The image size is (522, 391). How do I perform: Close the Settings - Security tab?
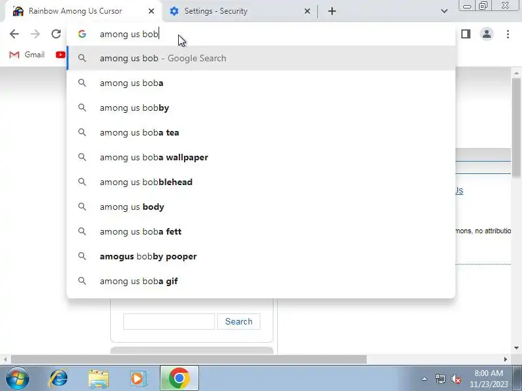tap(307, 11)
